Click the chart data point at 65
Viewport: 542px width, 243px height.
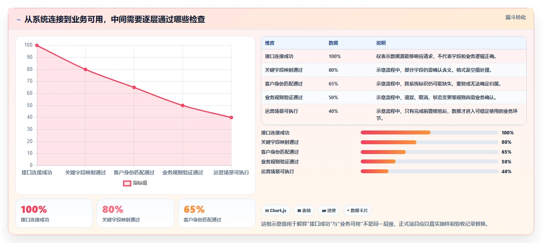tap(134, 87)
